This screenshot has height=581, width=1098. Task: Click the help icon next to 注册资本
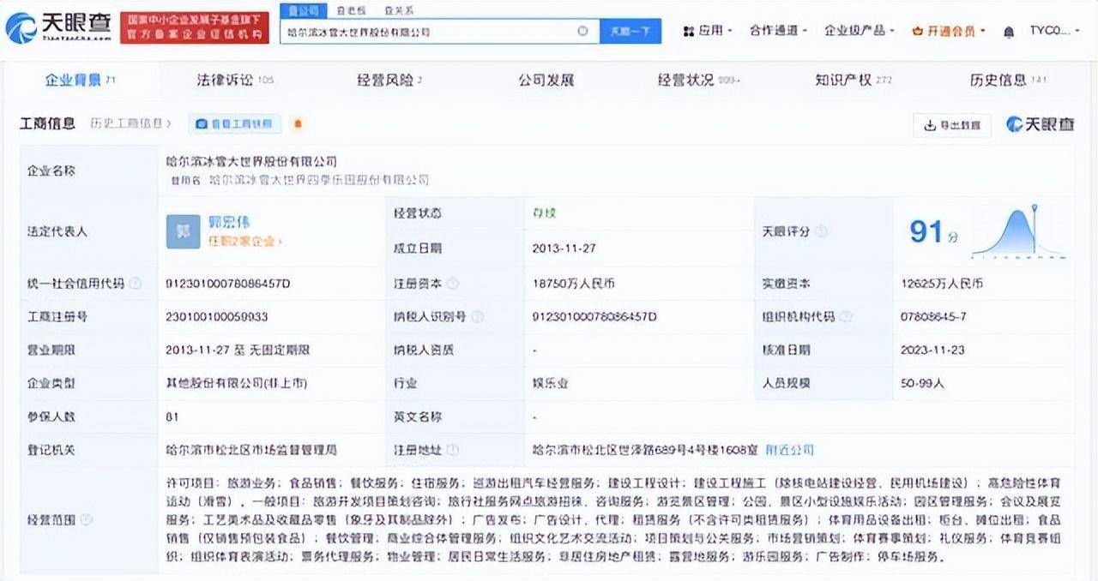click(x=453, y=283)
